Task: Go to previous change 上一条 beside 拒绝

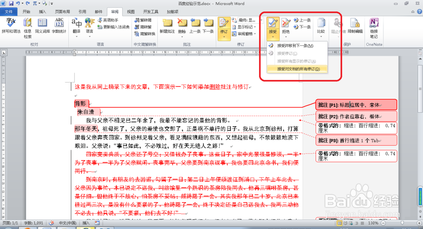Action: pyautogui.click(x=302, y=20)
